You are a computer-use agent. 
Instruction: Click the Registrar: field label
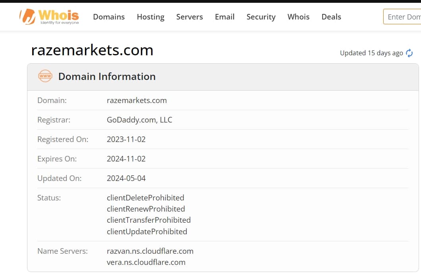(54, 120)
